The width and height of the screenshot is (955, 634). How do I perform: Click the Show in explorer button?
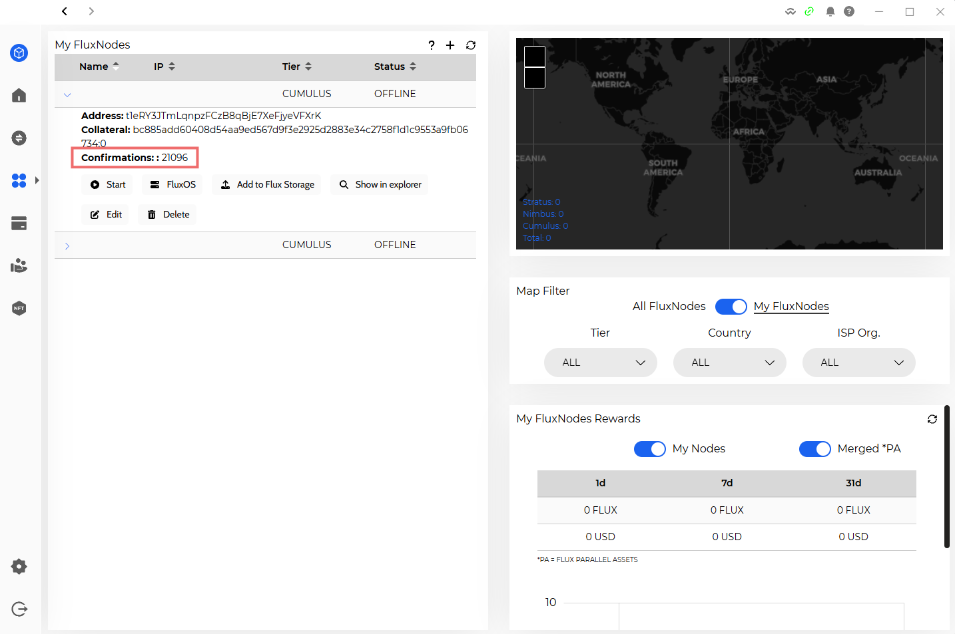click(x=380, y=185)
